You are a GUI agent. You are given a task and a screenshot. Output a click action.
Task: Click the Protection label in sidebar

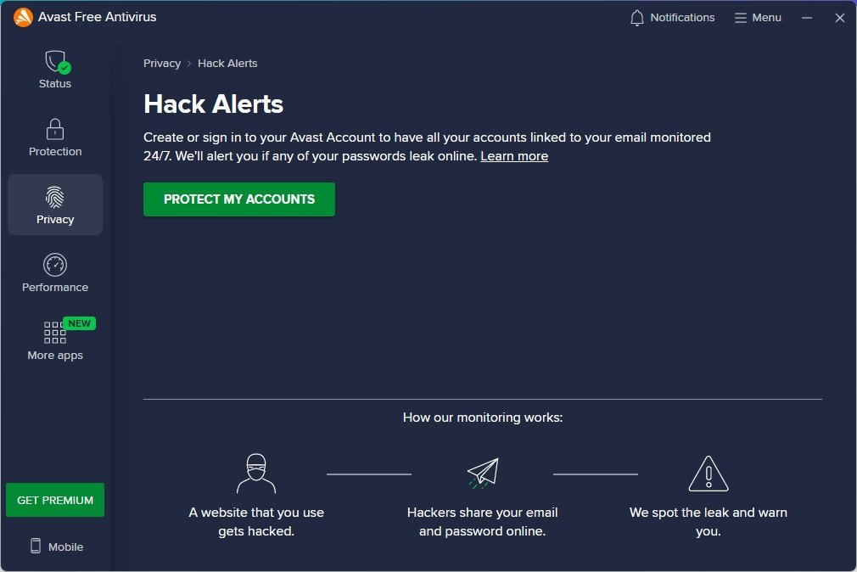point(54,151)
